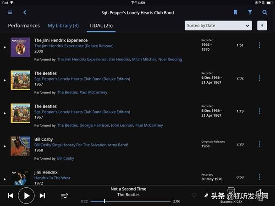Open Bill Cosby performer link
The image size is (275, 206).
[66, 158]
